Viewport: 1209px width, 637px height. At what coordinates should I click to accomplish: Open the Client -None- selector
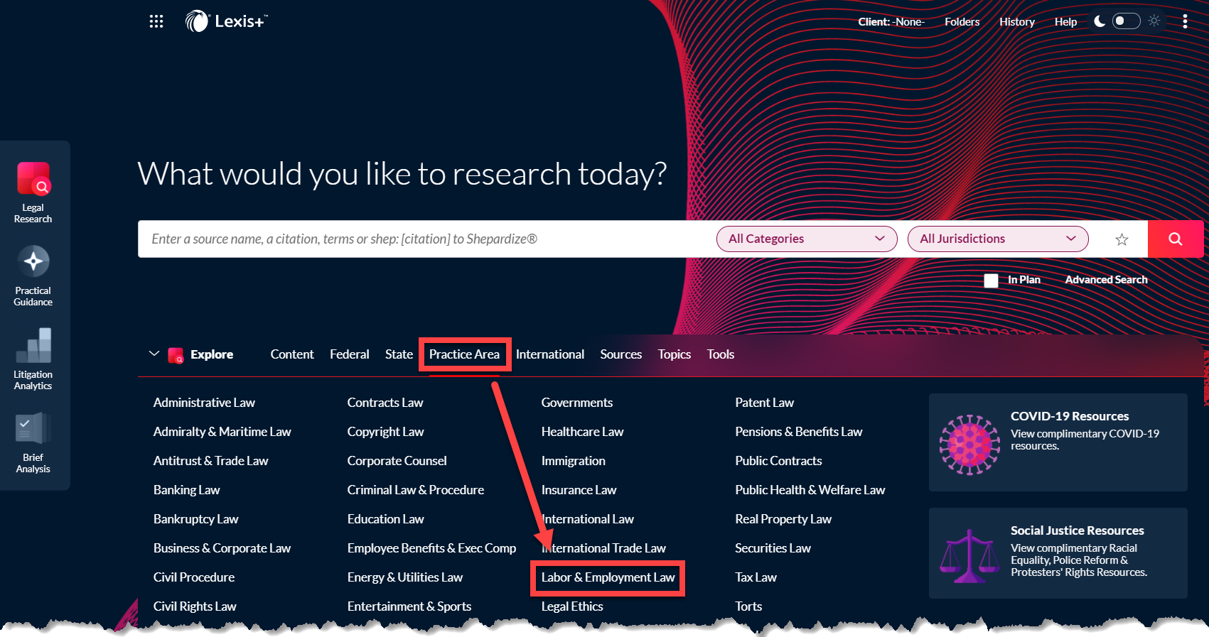point(891,22)
